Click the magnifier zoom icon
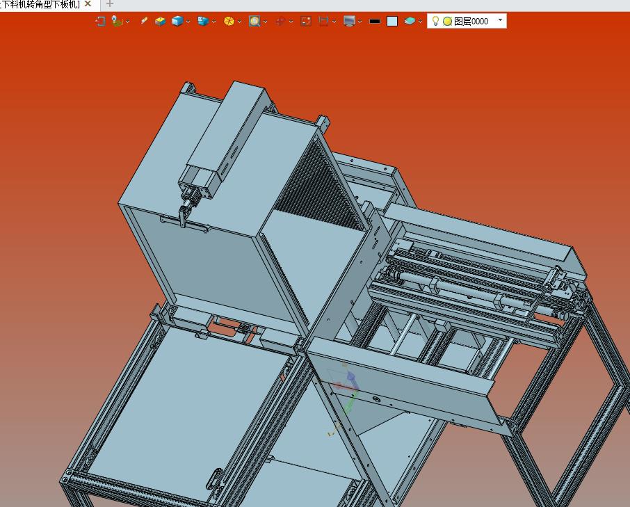The width and height of the screenshot is (630, 507). tap(255, 22)
